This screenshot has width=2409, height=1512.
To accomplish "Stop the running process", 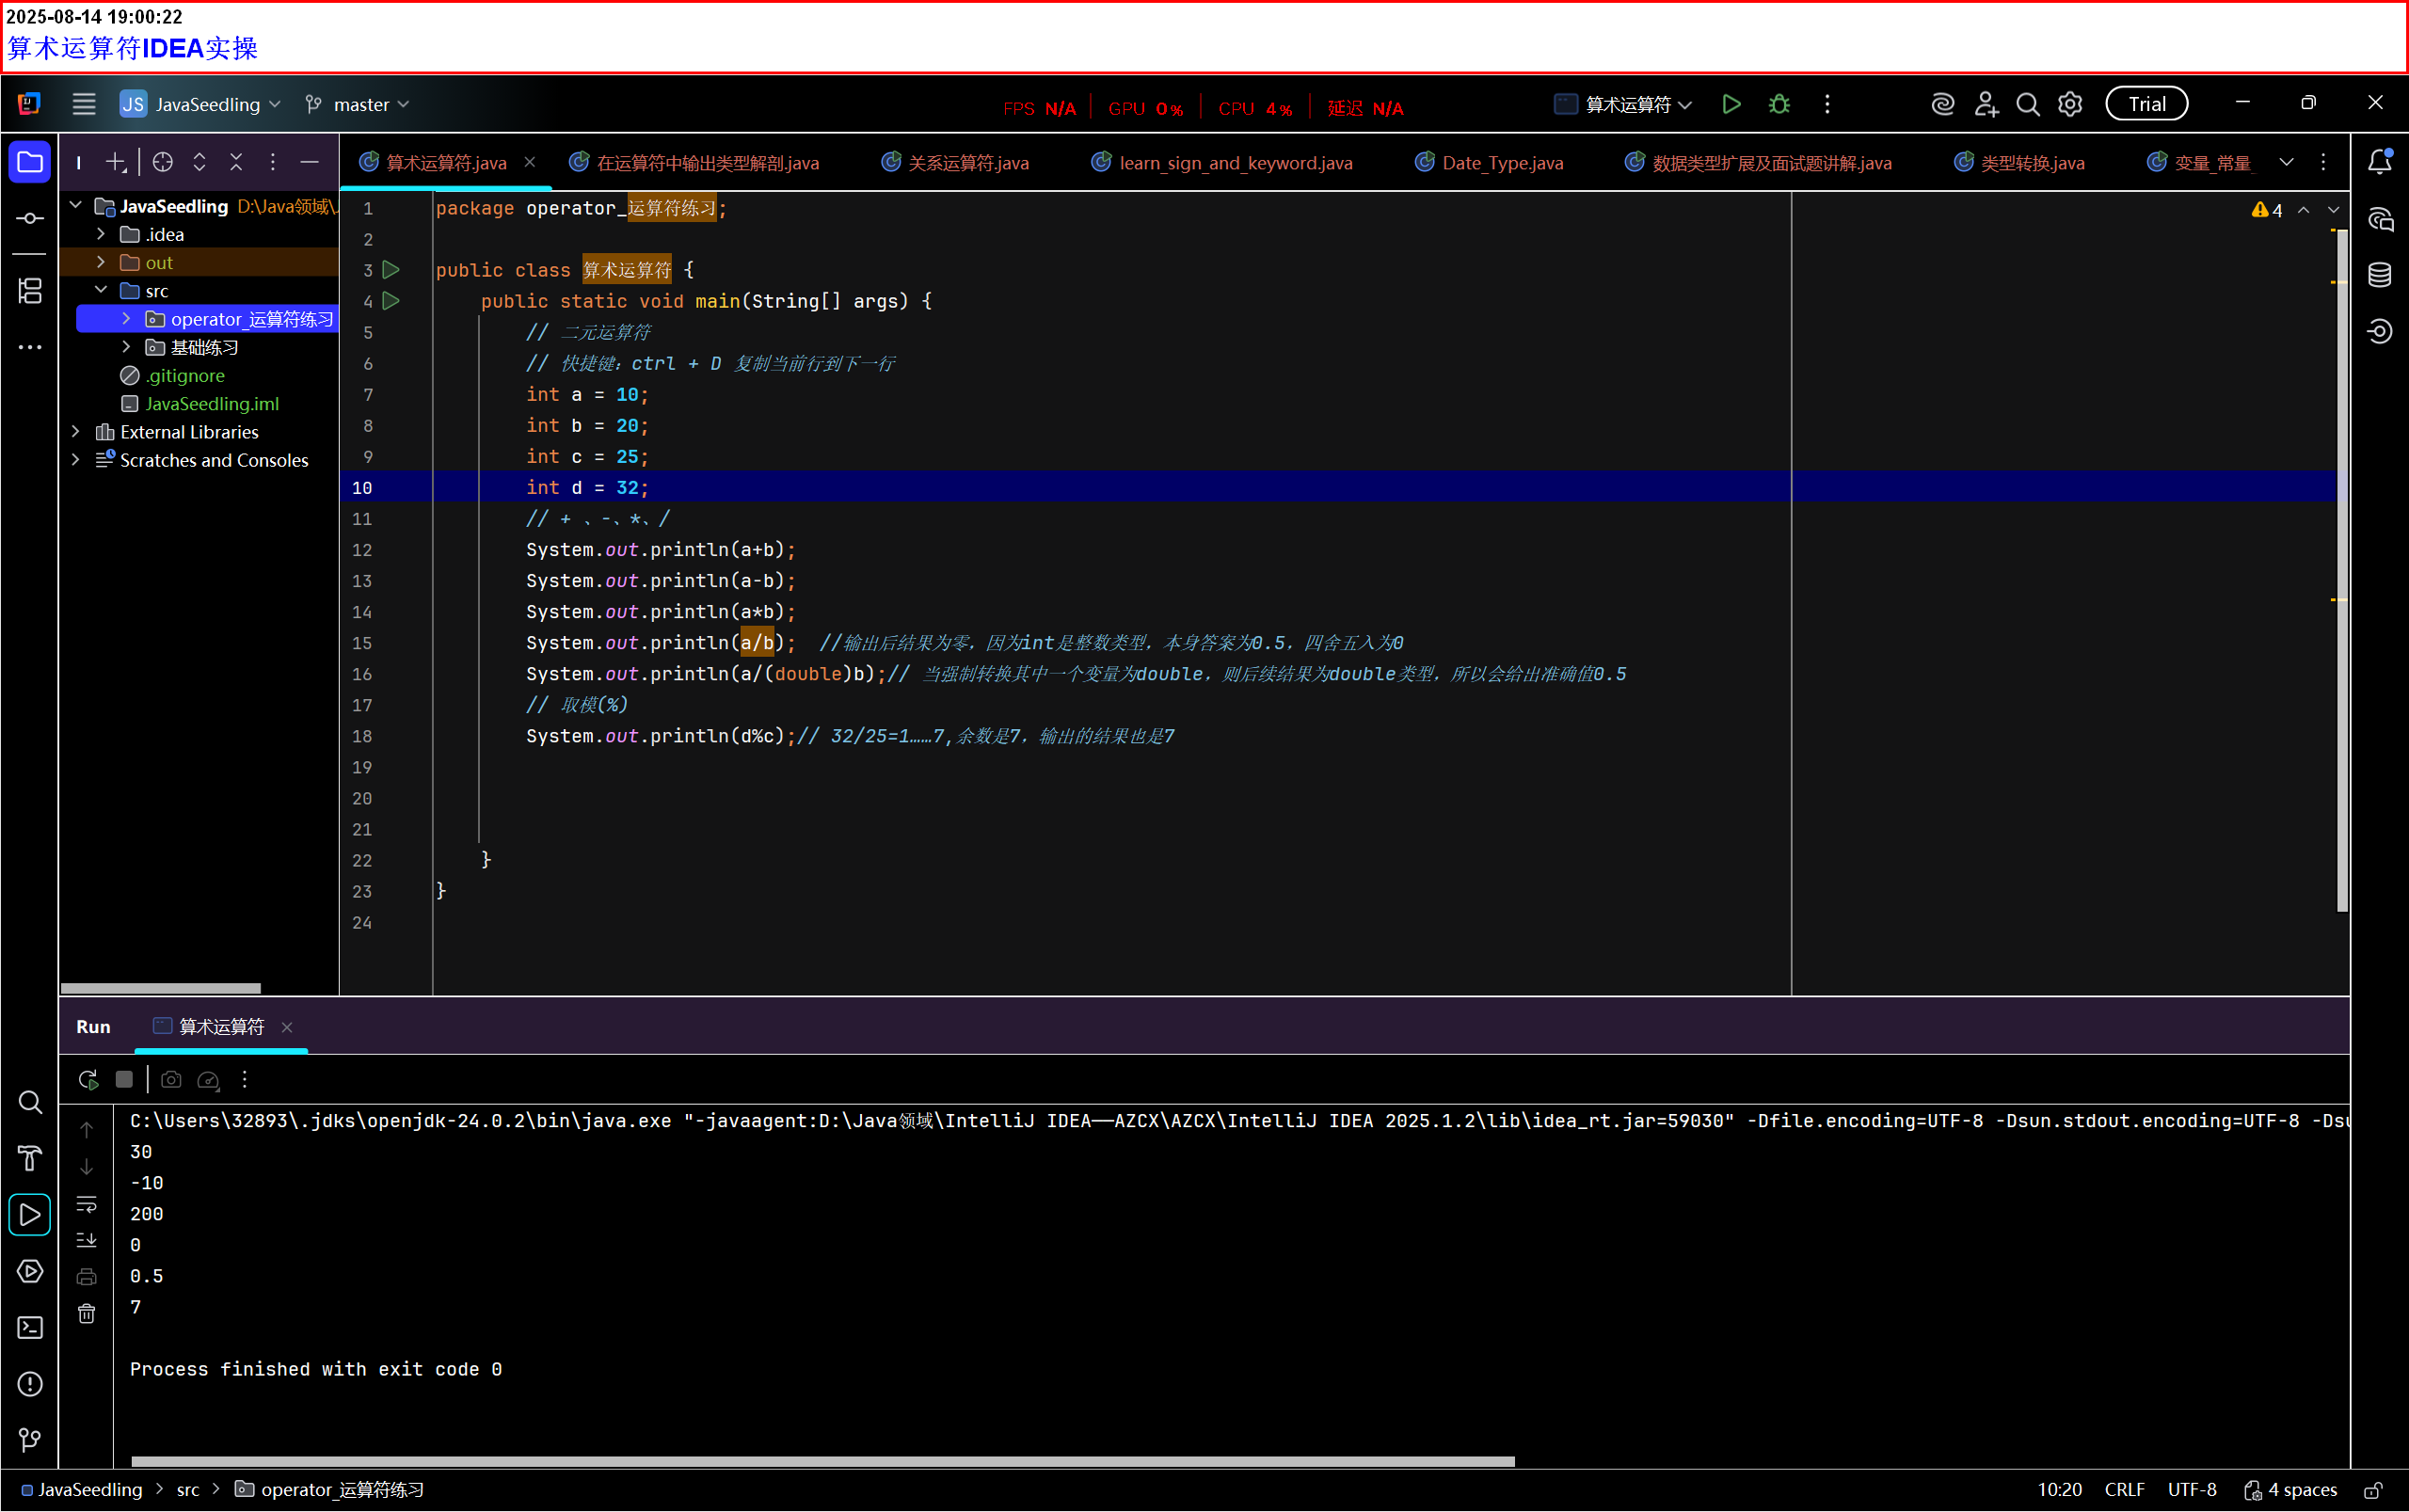I will point(124,1079).
